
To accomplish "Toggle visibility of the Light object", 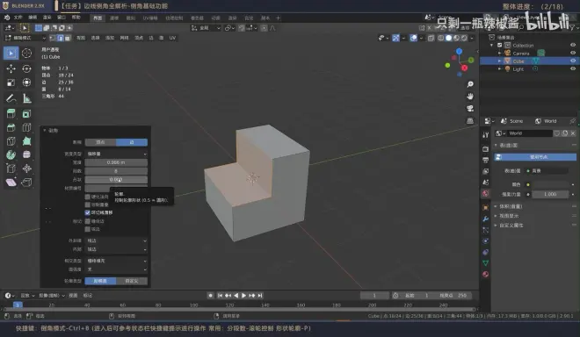I will coord(573,68).
